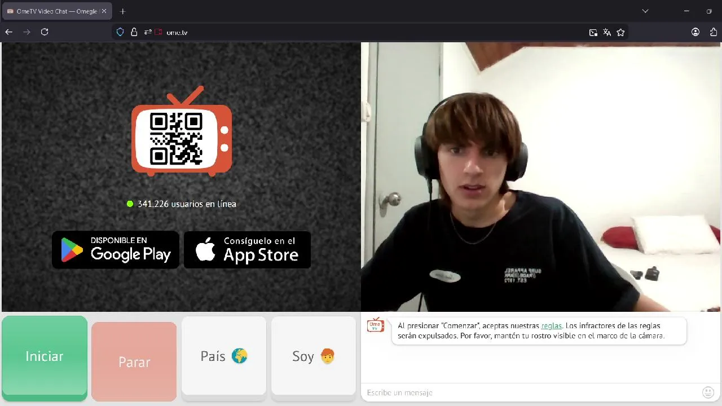Open the reglas link
722x406 pixels.
click(x=551, y=325)
